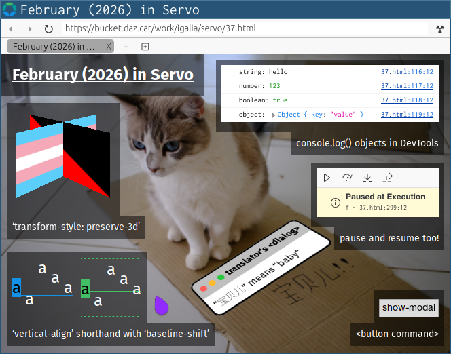Close the February (2026) tab

coord(108,47)
